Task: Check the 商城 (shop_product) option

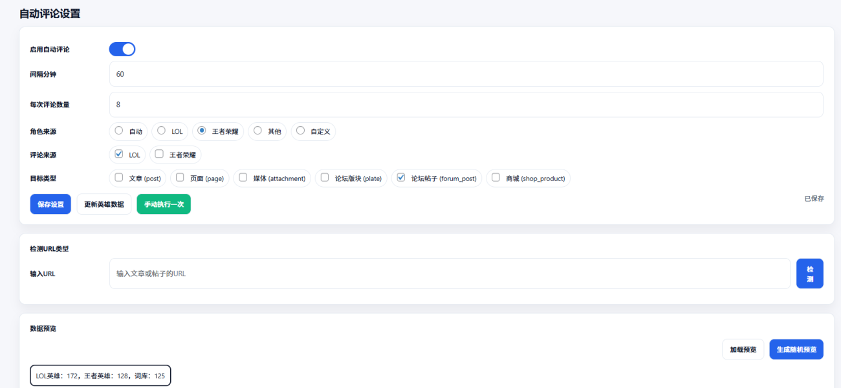Action: [496, 178]
